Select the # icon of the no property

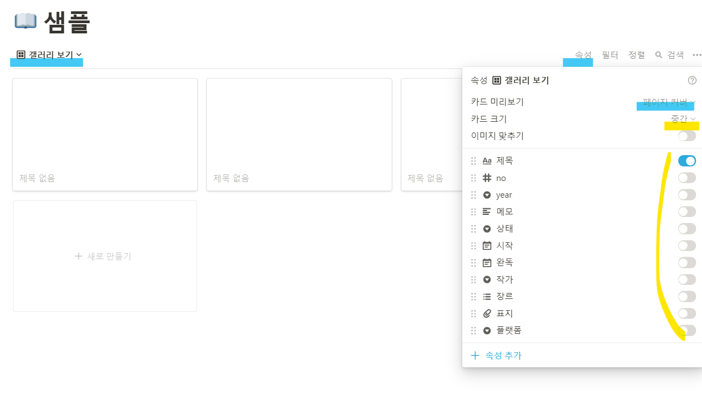click(486, 178)
